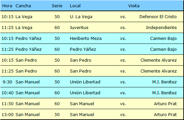The image size is (184, 120).
Task: Click the 10:15 Pedro Yáñez match time
Action: 8,39
